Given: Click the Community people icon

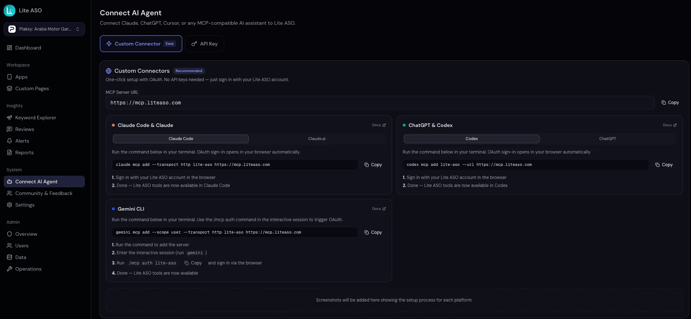Looking at the screenshot, I should [x=9, y=193].
